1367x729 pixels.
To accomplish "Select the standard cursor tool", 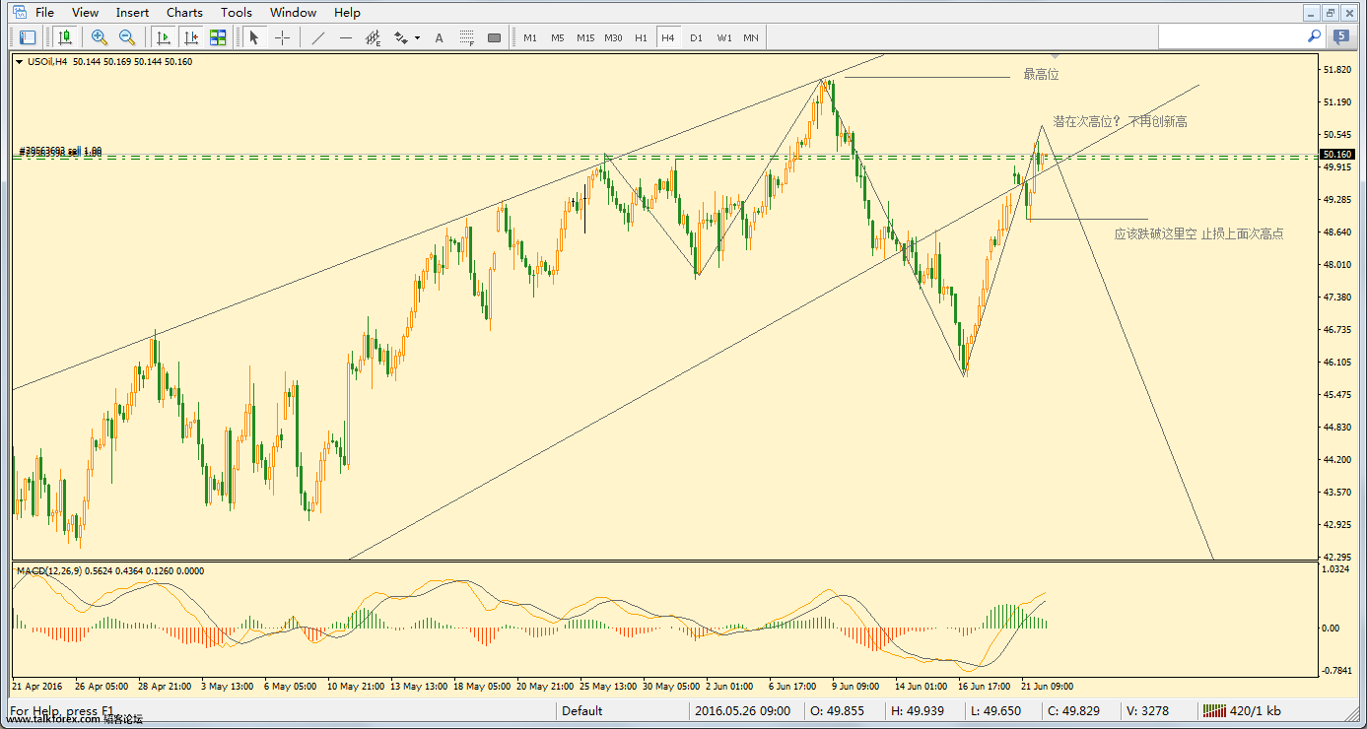I will coord(254,37).
